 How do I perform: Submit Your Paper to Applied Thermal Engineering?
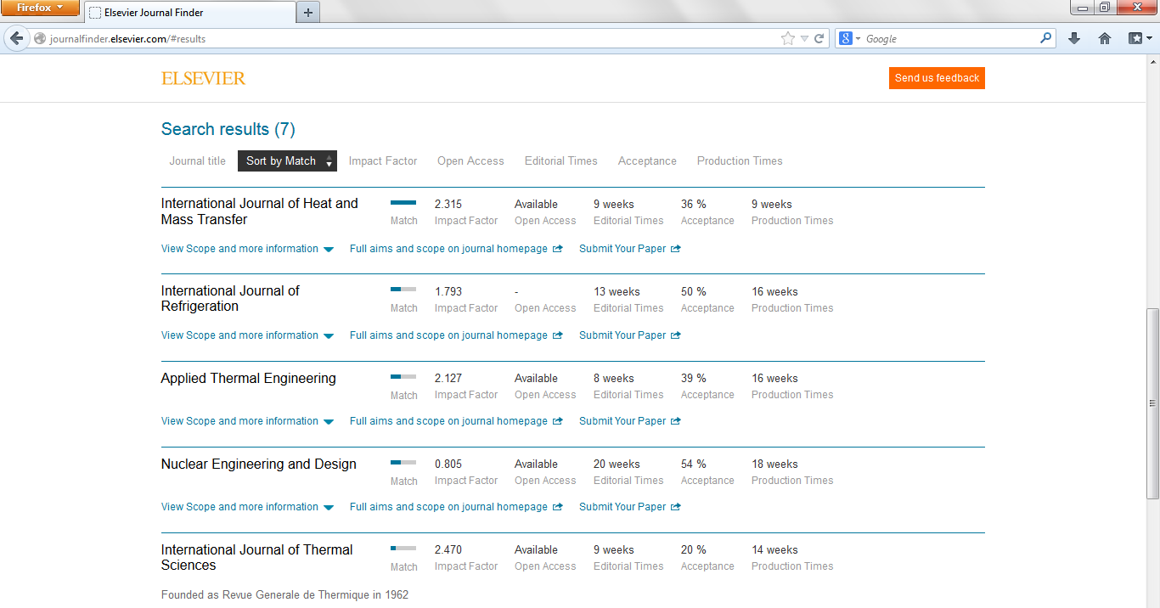tap(622, 421)
